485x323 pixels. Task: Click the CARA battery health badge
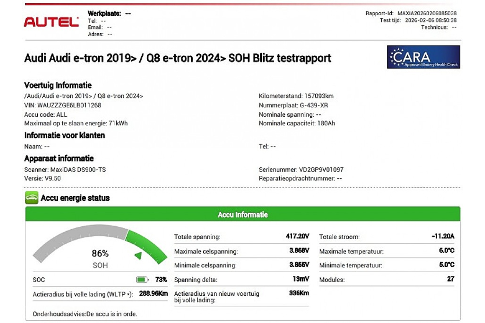(x=423, y=57)
